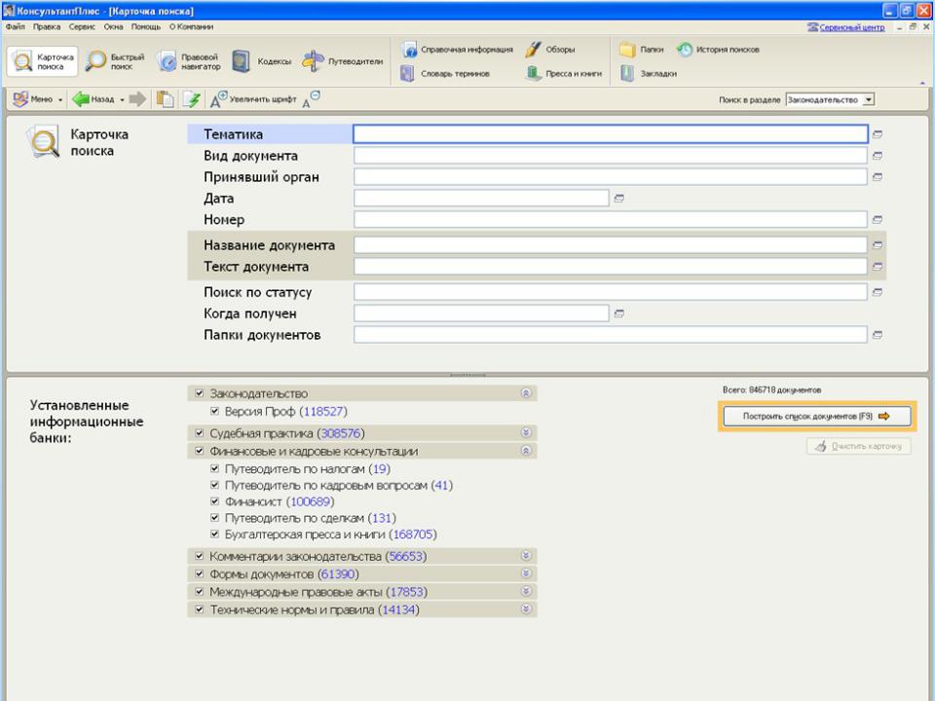
Task: Collapse Финансовые и кадровые консультации chevron
Action: [526, 451]
